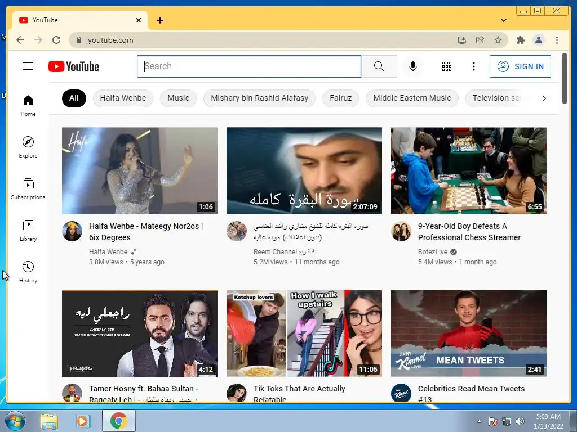Bookmark this page with star icon
Image resolution: width=577 pixels, height=432 pixels.
[498, 40]
